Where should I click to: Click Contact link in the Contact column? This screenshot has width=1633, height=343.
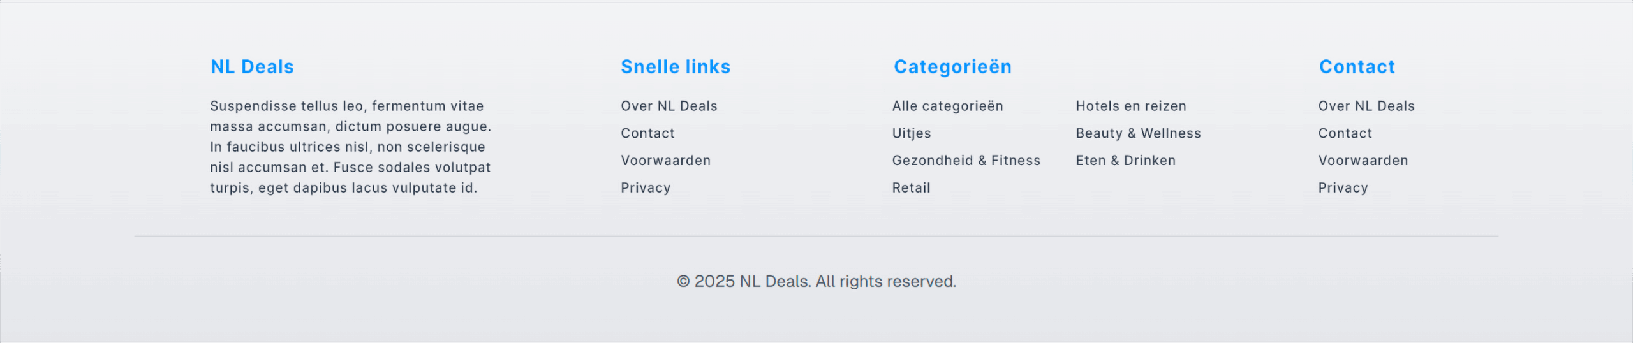[1345, 133]
